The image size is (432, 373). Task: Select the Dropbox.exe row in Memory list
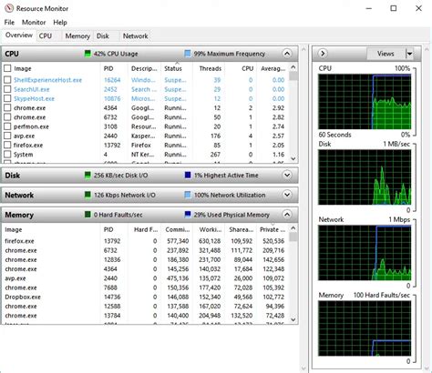(145, 297)
